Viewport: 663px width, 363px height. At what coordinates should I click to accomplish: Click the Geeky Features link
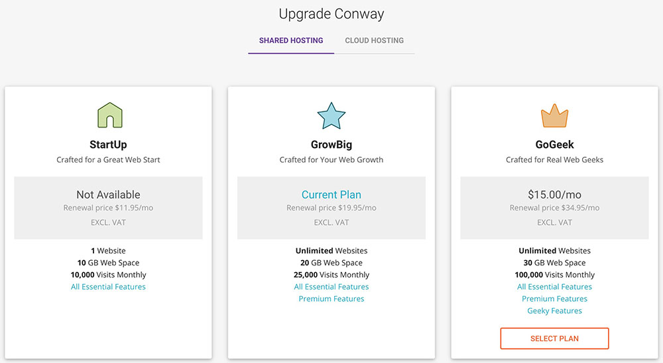point(554,311)
